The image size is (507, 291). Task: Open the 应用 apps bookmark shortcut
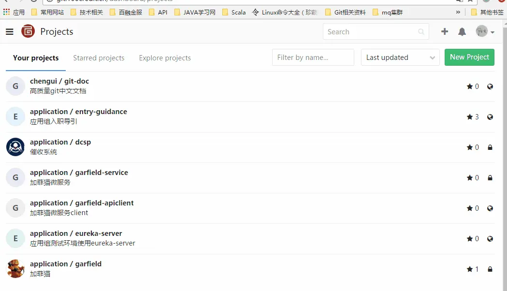14,12
